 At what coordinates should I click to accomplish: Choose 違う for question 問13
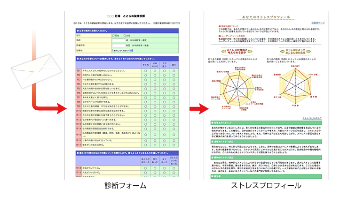(x=174, y=124)
